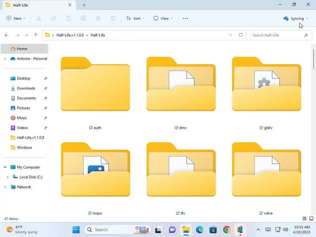Click the Search Half-Life input field
Image resolution: width=316 pixels, height=237 pixels.
(x=281, y=35)
